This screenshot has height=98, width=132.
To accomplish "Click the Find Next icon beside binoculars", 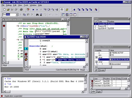I will tap(41, 15).
